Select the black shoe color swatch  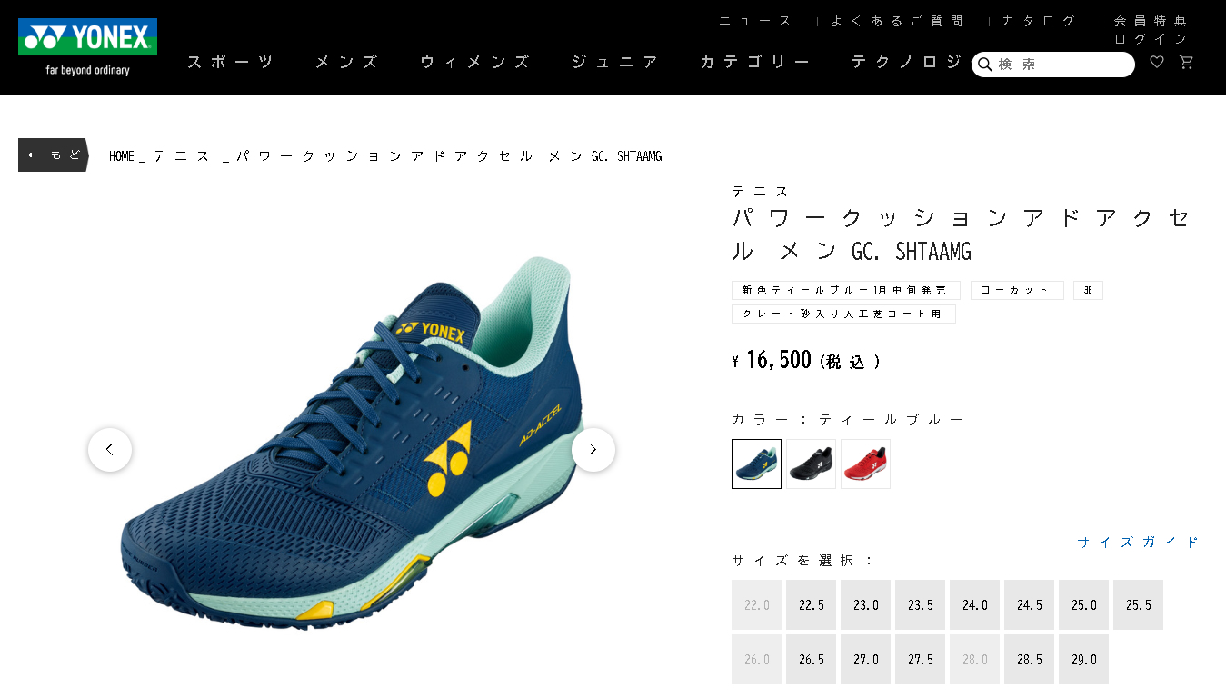click(811, 464)
